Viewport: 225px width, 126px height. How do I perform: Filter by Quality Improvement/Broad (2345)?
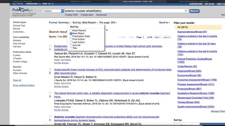[x=196, y=107]
